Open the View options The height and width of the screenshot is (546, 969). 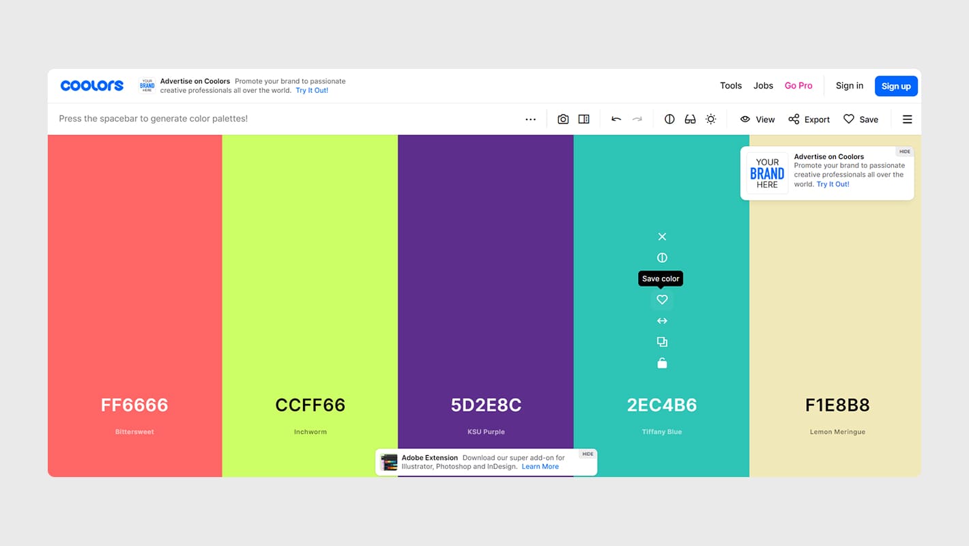(757, 119)
